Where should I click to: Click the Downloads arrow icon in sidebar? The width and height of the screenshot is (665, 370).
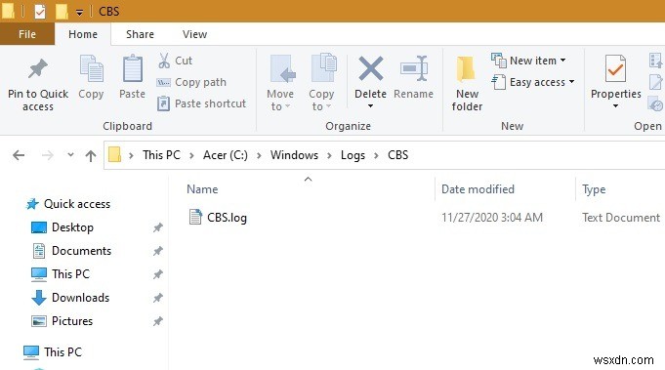[39, 298]
